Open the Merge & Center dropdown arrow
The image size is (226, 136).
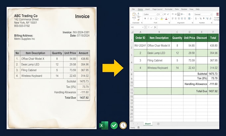point(191,19)
